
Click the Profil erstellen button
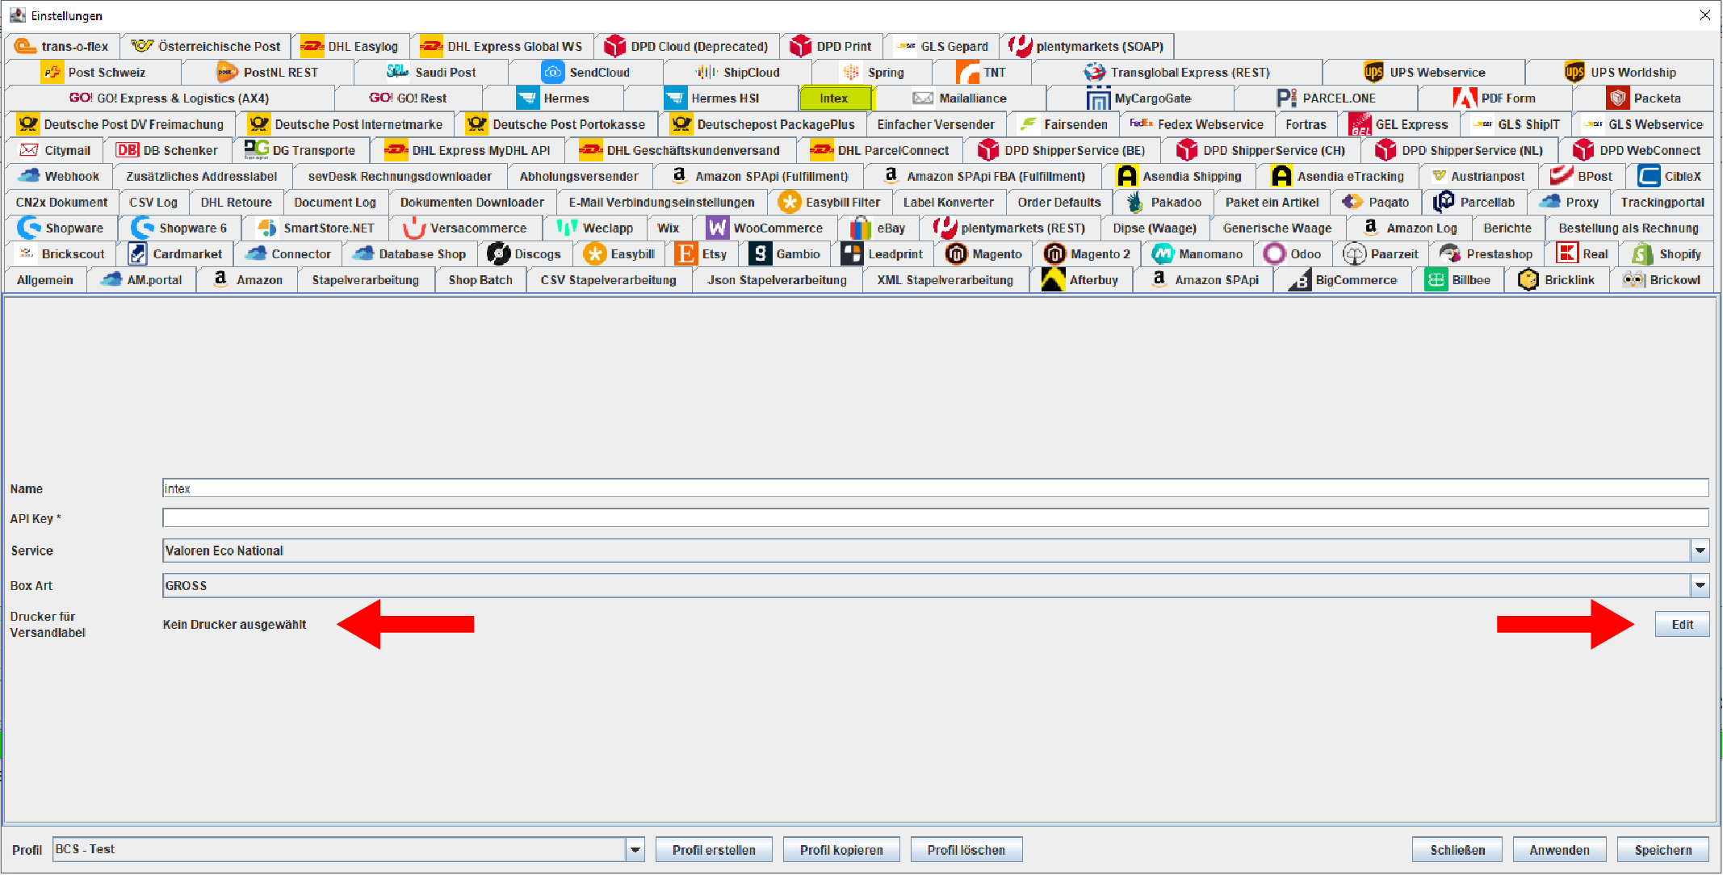pos(714,850)
